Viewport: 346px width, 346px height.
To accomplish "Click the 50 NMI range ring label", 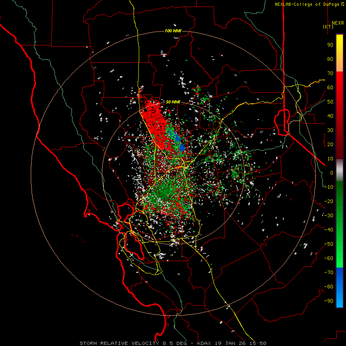I will [x=173, y=102].
